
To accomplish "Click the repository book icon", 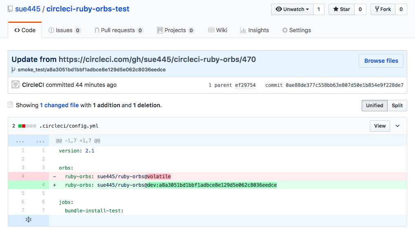I will (10, 9).
